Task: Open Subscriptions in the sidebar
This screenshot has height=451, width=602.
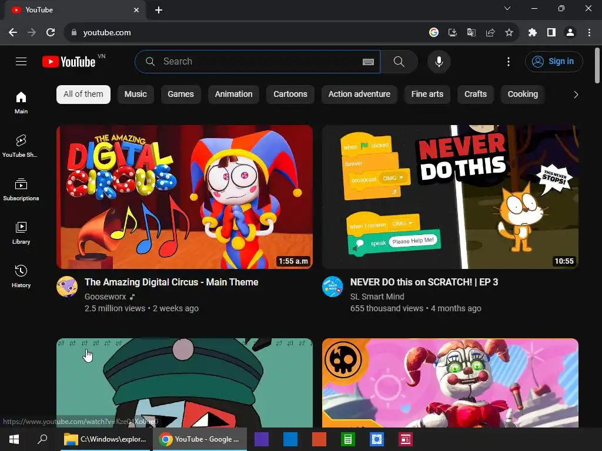Action: tap(21, 190)
